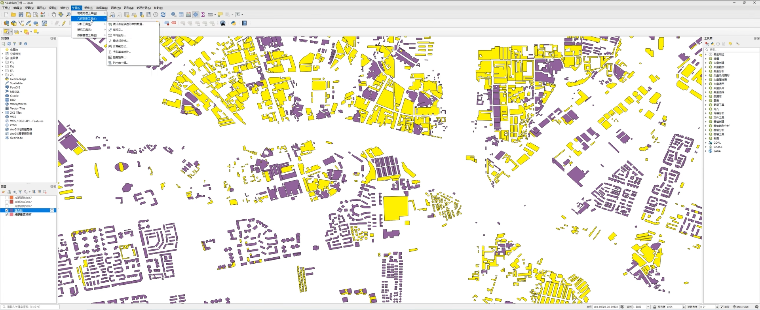Click the coordinate input field

point(606,307)
